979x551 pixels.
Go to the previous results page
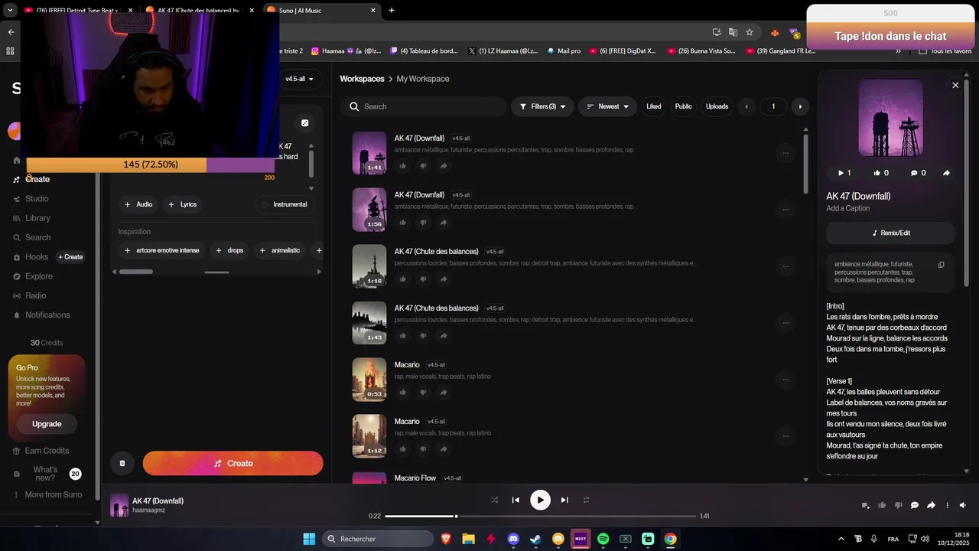click(746, 106)
